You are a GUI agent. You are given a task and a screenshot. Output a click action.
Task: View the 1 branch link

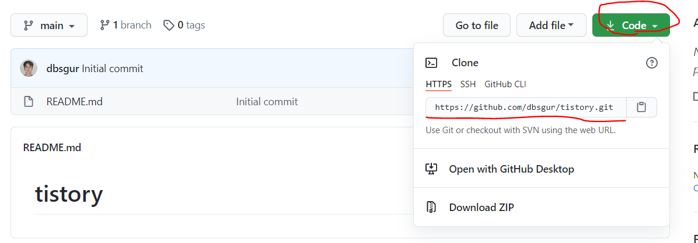[125, 25]
